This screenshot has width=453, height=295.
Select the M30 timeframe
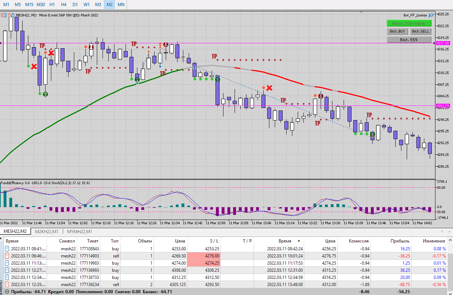pyautogui.click(x=41, y=4)
